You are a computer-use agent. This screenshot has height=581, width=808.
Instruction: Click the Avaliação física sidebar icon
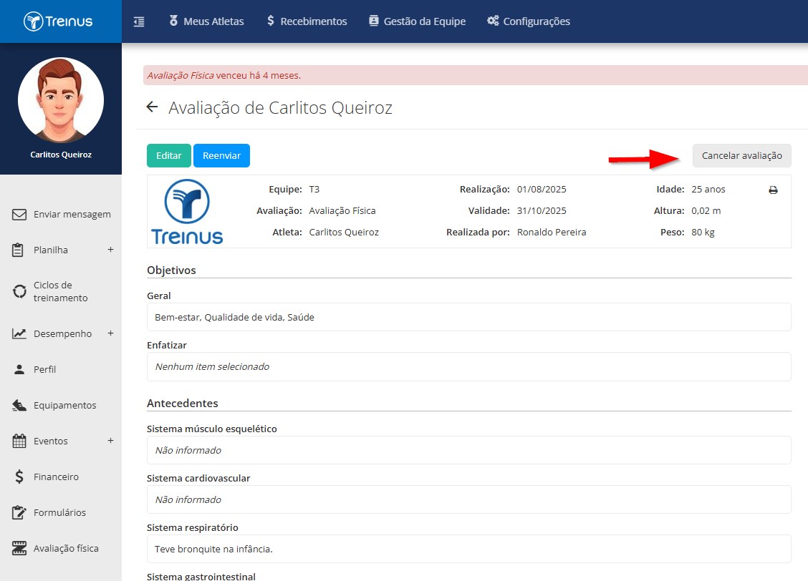[19, 548]
